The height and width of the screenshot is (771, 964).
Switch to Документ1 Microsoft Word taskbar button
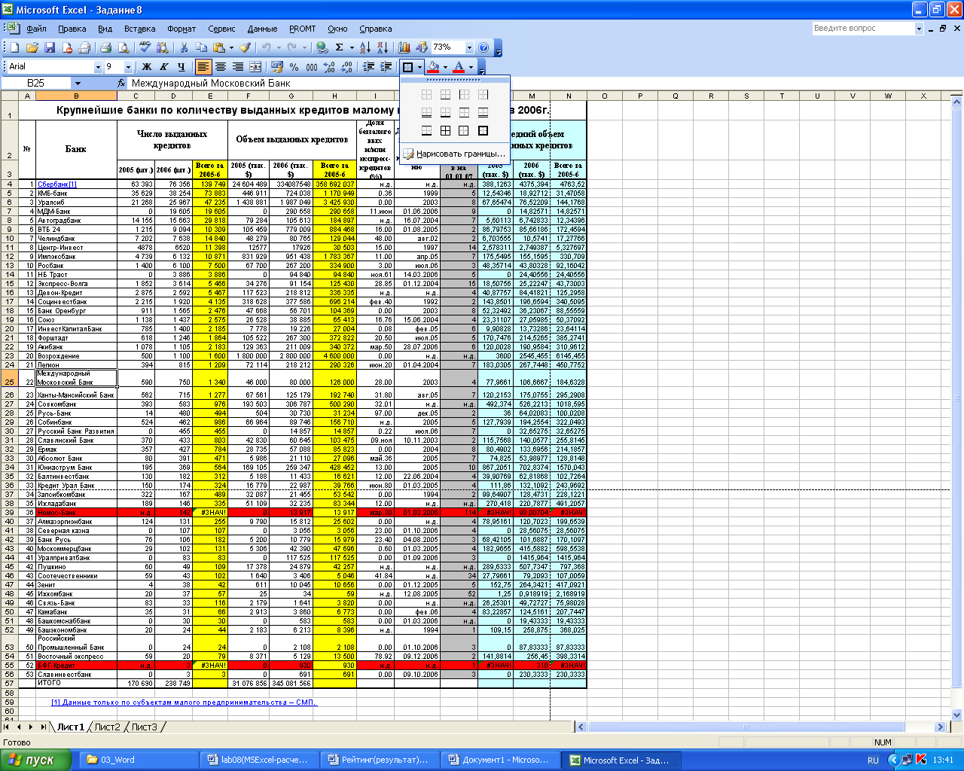tap(502, 760)
